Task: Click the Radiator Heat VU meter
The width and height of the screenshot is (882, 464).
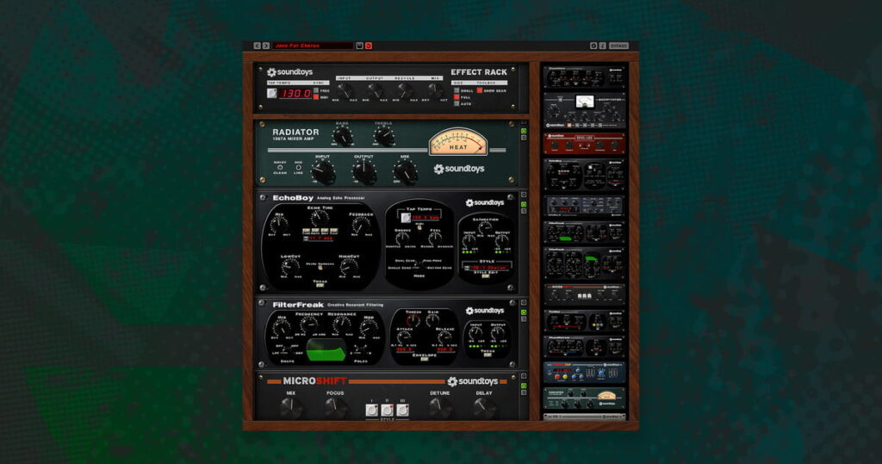Action: coord(458,142)
